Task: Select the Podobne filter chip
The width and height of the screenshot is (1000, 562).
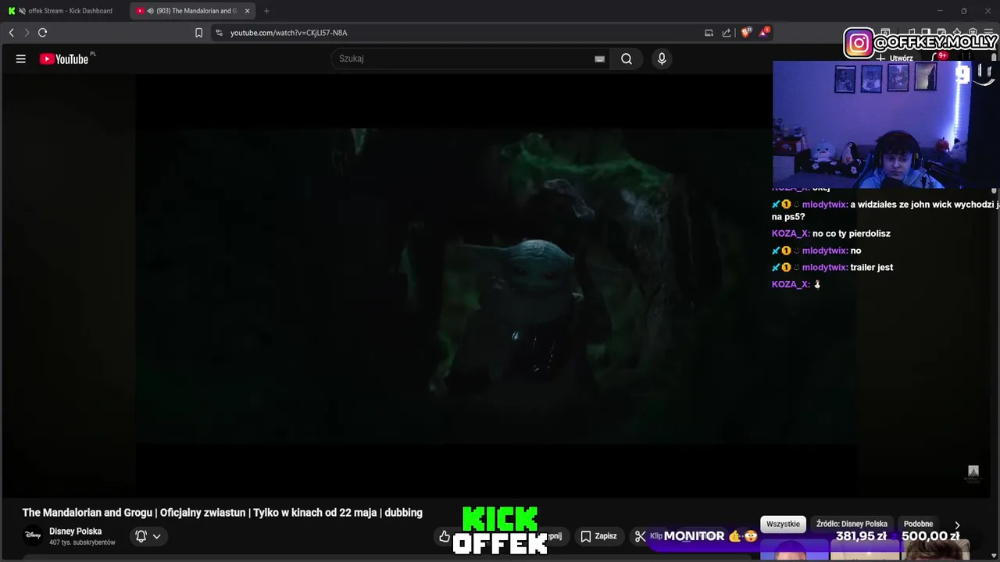Action: coord(919,525)
